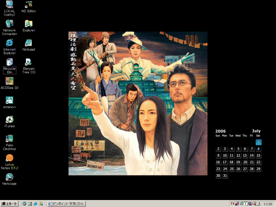Open the Netscape desktop shortcut

pyautogui.click(x=9, y=177)
